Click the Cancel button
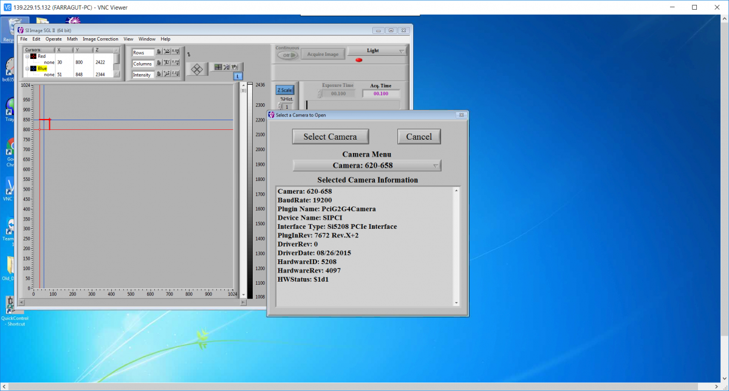This screenshot has height=391, width=729. point(419,137)
